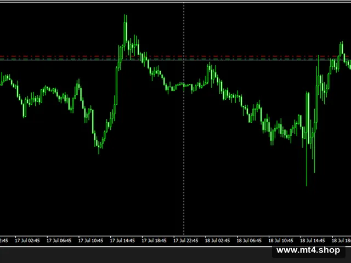The height and width of the screenshot is (263, 351).
Task: Click the 18 Jul 10:45 time label
Action: point(281,241)
